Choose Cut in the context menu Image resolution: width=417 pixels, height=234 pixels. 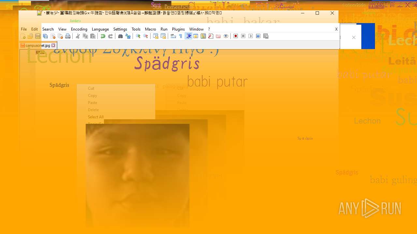[91, 88]
